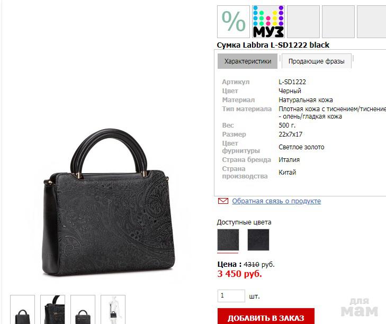Click the main black handbag product image
The width and height of the screenshot is (386, 324).
tap(109, 202)
